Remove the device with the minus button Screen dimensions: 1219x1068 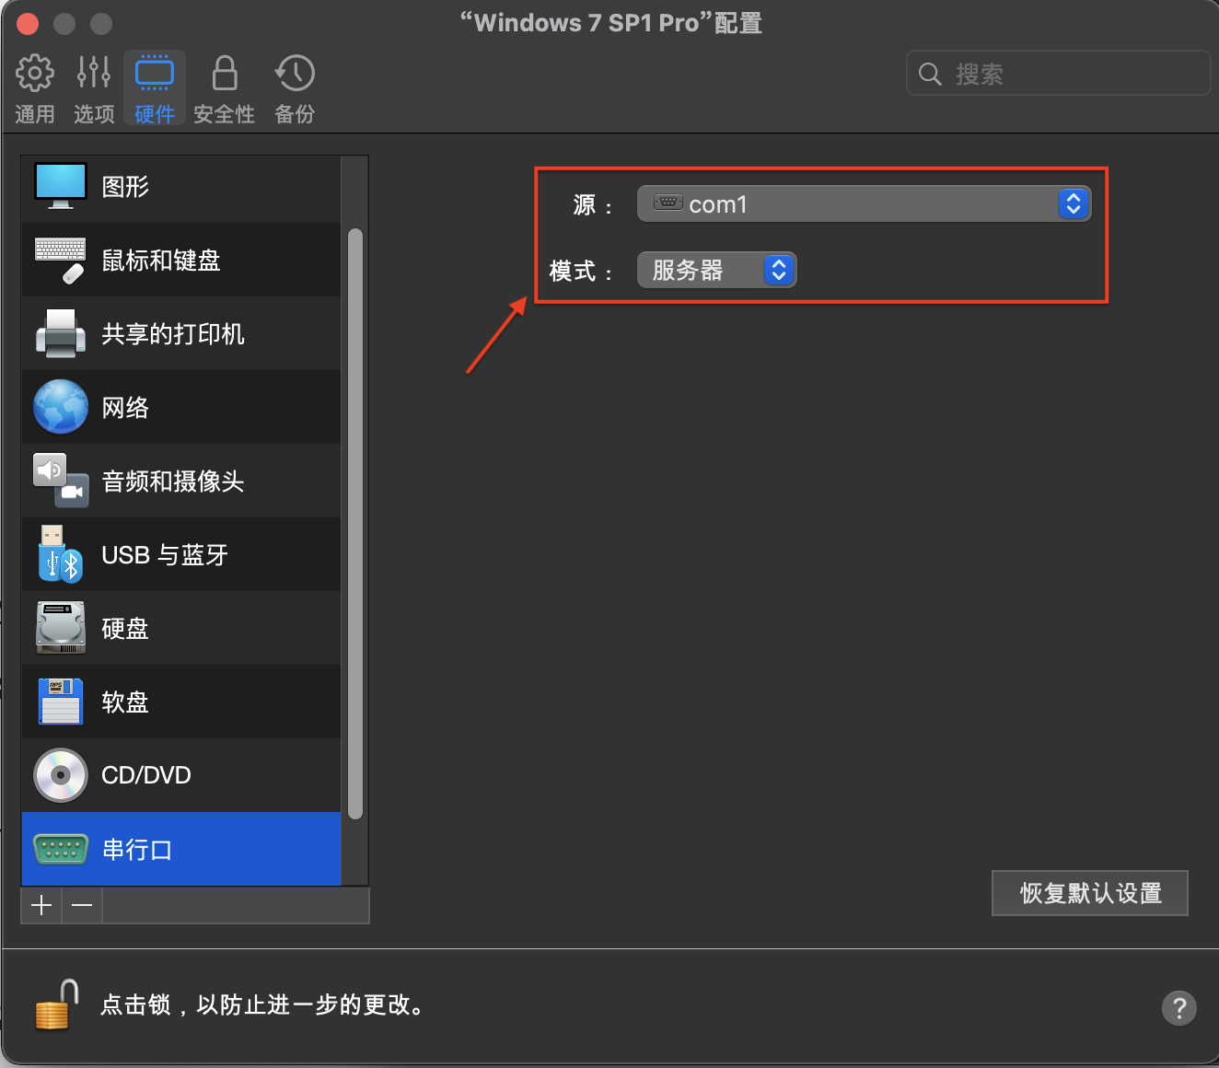tap(82, 906)
